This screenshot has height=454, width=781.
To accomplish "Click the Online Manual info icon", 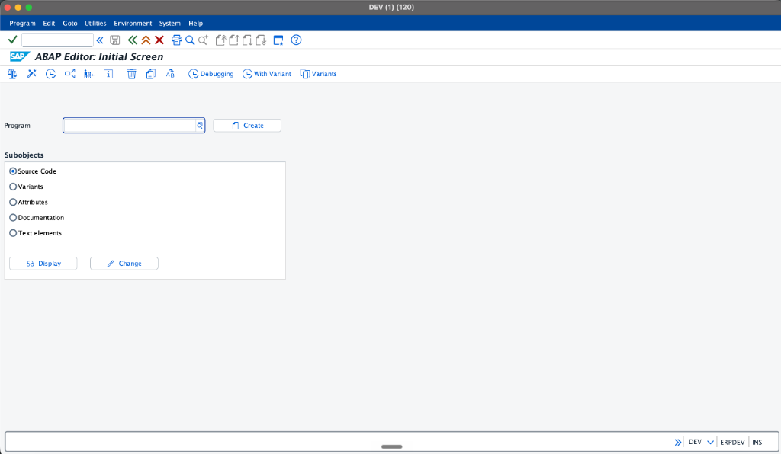I will (x=108, y=74).
